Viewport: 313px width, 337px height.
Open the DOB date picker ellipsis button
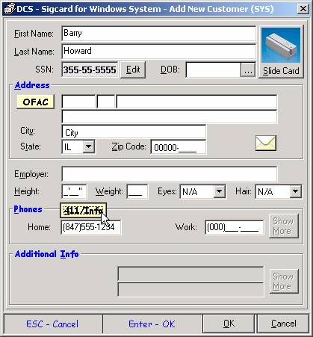(248, 69)
